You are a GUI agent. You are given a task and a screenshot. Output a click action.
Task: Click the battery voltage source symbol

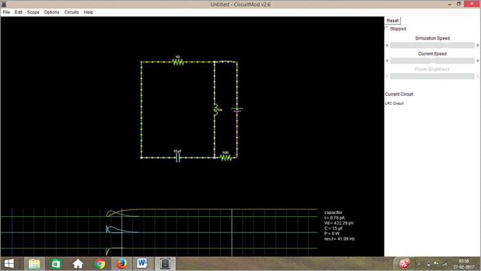coord(237,110)
